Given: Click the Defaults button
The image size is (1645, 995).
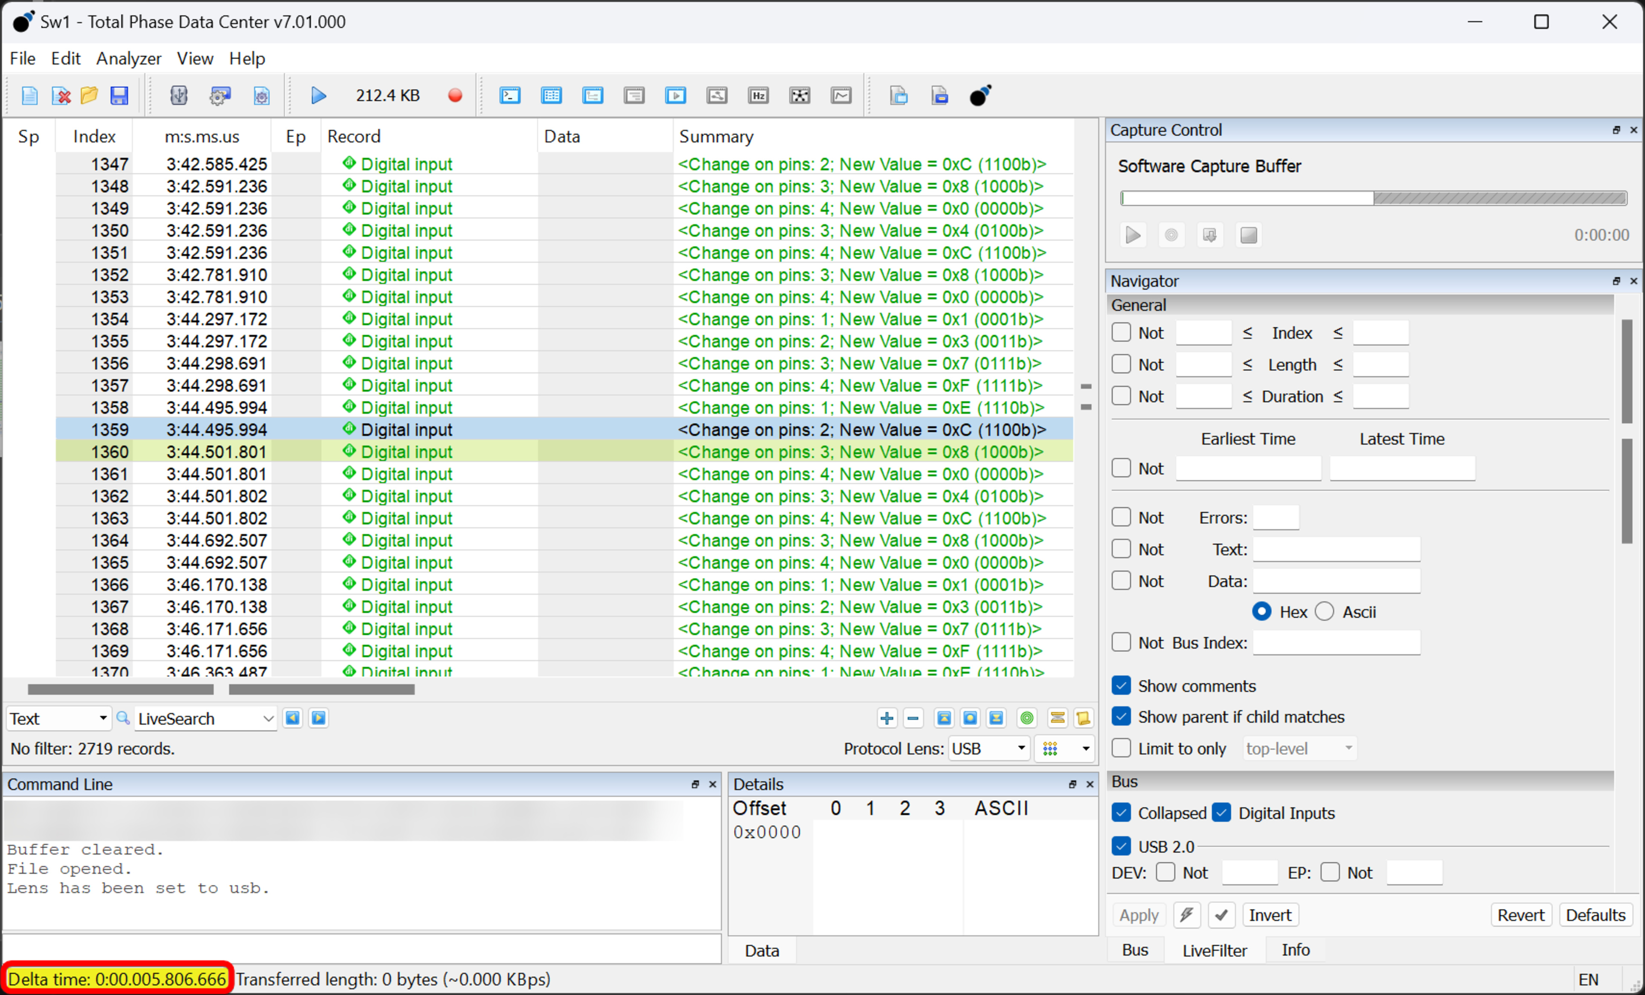Looking at the screenshot, I should coord(1595,915).
